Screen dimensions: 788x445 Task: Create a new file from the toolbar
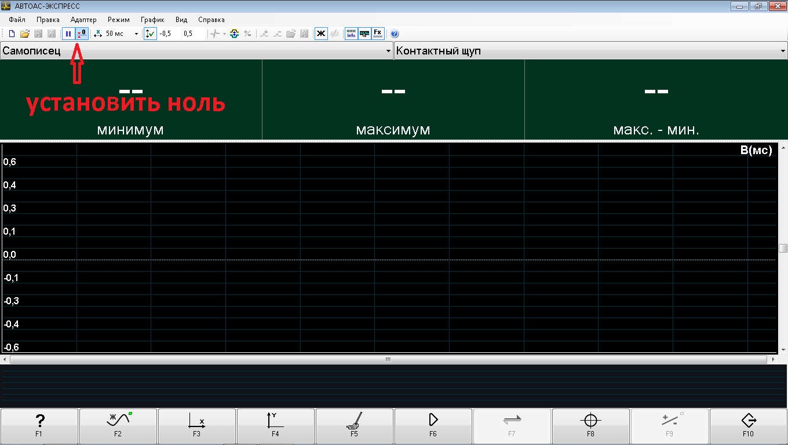[x=12, y=34]
